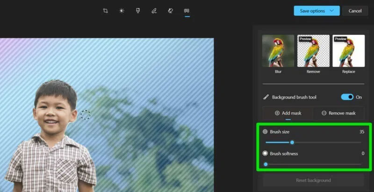Select the Background tool icon
Image resolution: width=374 pixels, height=192 pixels.
point(187,11)
